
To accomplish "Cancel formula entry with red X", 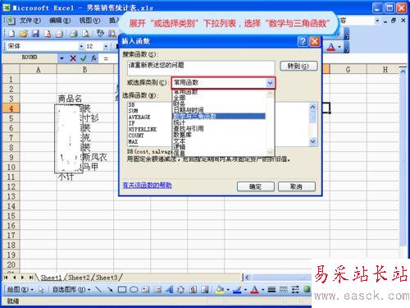I will [x=73, y=58].
